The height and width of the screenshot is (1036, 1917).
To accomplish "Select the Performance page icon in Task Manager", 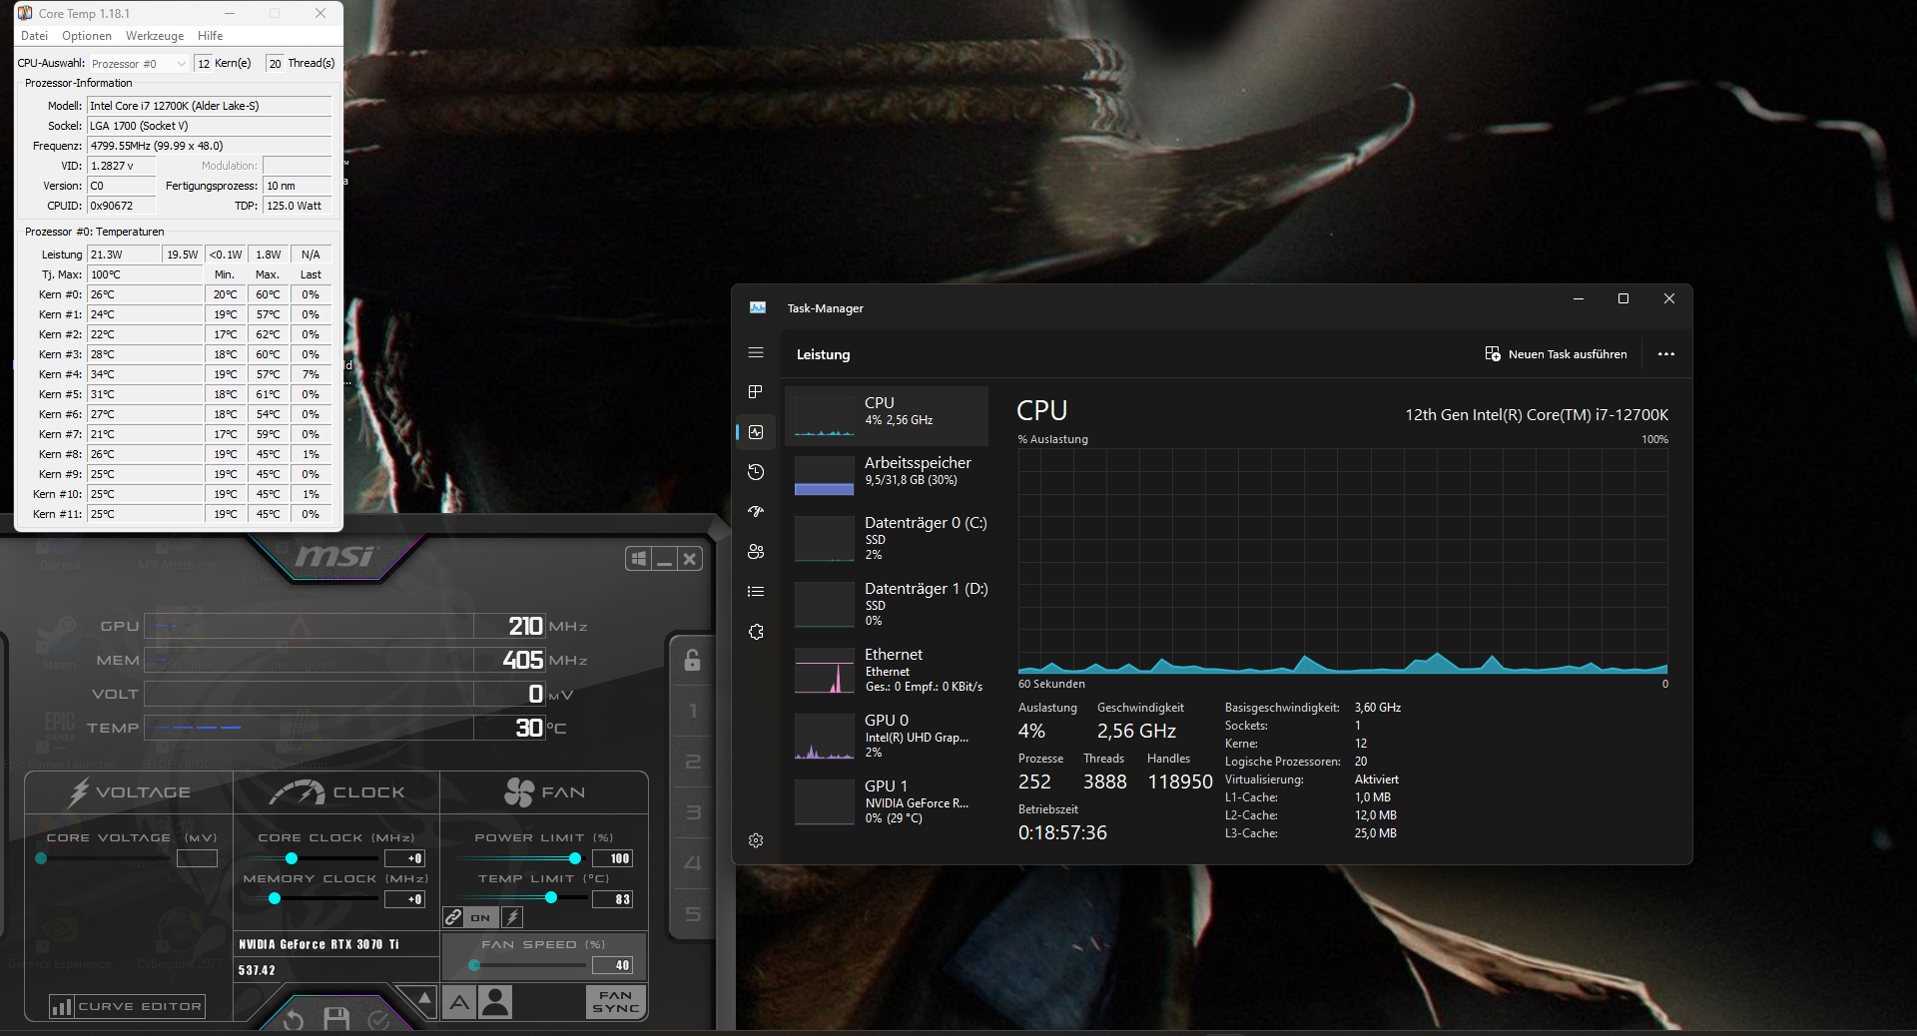I will [756, 432].
